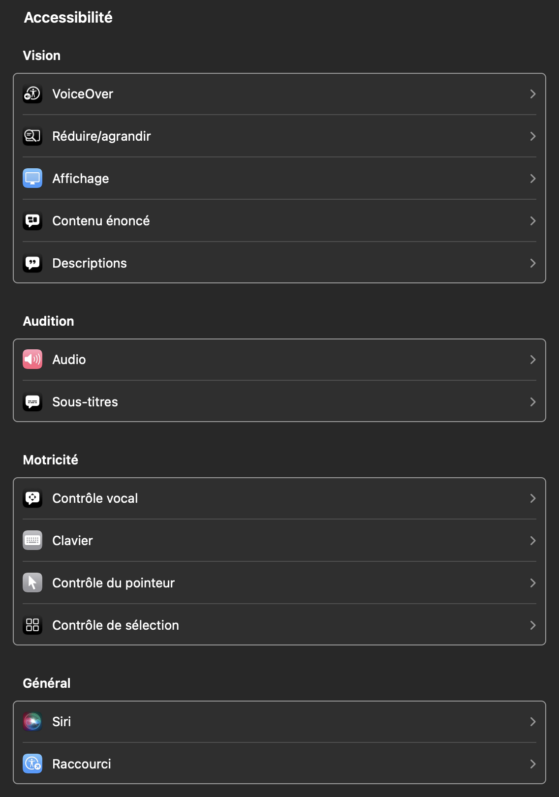Click the pink Audio speaker icon
The height and width of the screenshot is (797, 559).
(32, 360)
